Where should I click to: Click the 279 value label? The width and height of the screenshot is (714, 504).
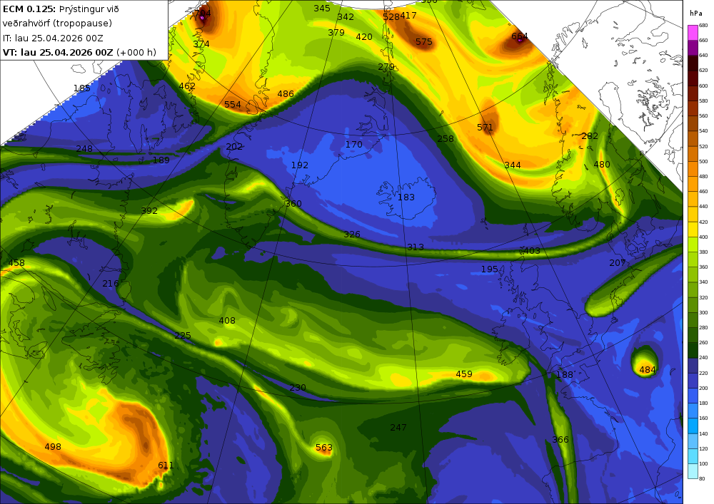point(386,67)
